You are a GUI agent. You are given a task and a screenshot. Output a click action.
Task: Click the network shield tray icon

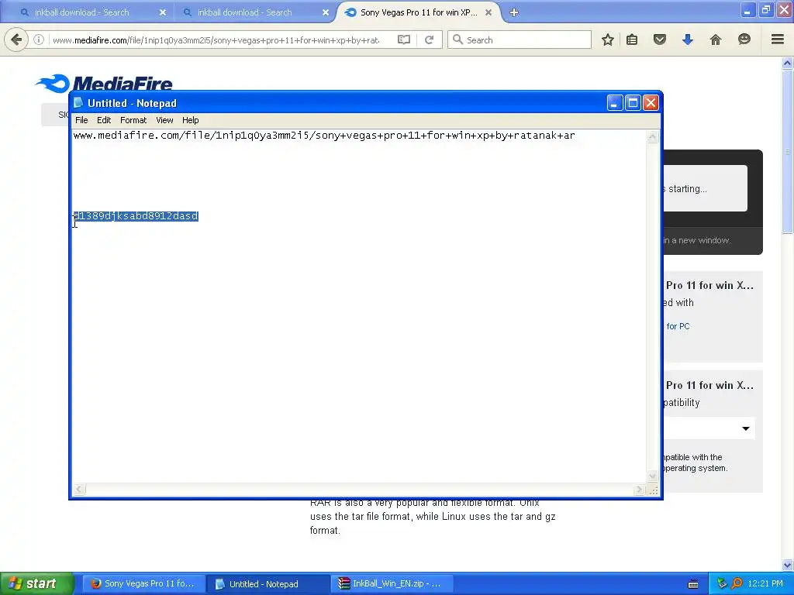pos(722,583)
